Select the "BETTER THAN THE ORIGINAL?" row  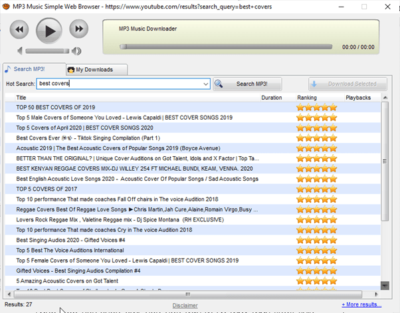pos(193,158)
